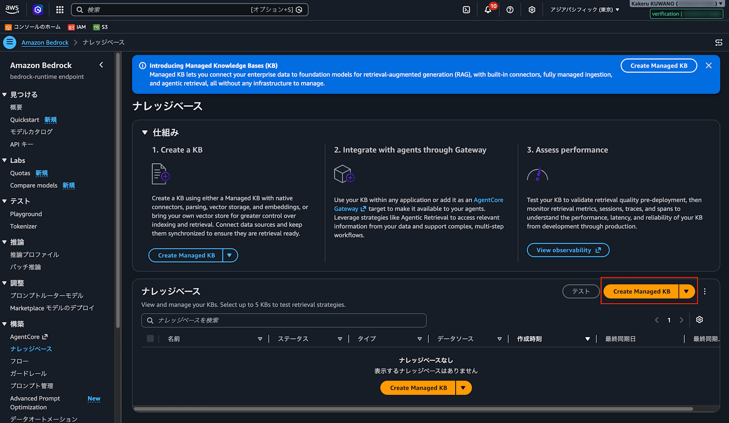
Task: Collapse the 仕組み section
Action: [x=145, y=133]
